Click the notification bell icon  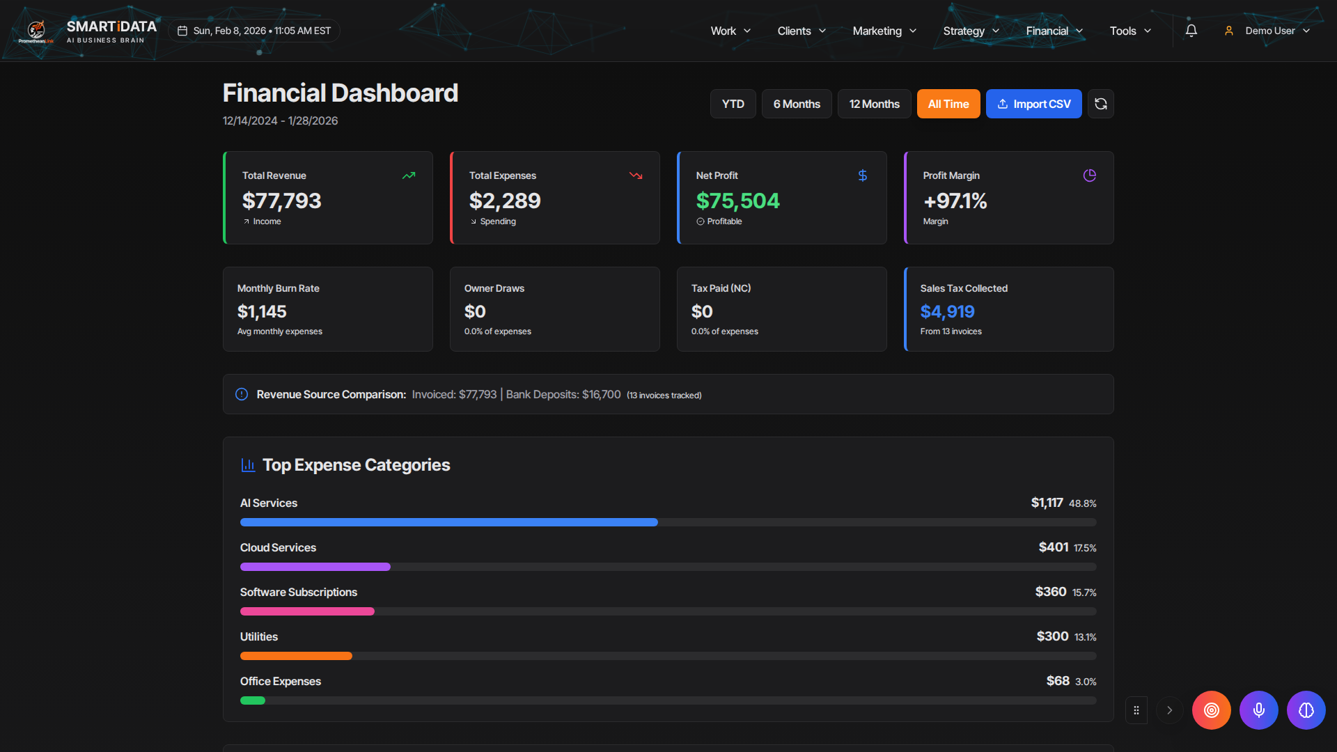coord(1191,30)
